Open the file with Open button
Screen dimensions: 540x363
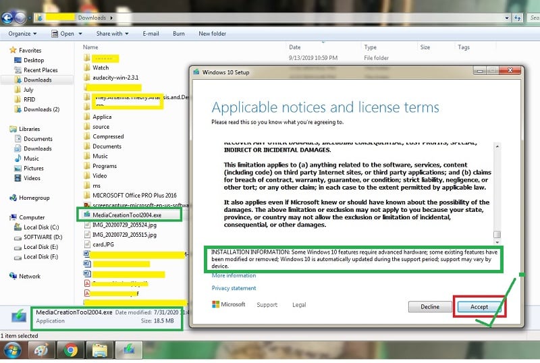point(63,34)
